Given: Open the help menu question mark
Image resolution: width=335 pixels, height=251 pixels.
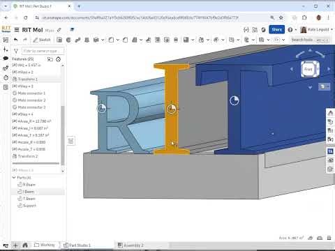Looking at the screenshot, I should pos(290,30).
